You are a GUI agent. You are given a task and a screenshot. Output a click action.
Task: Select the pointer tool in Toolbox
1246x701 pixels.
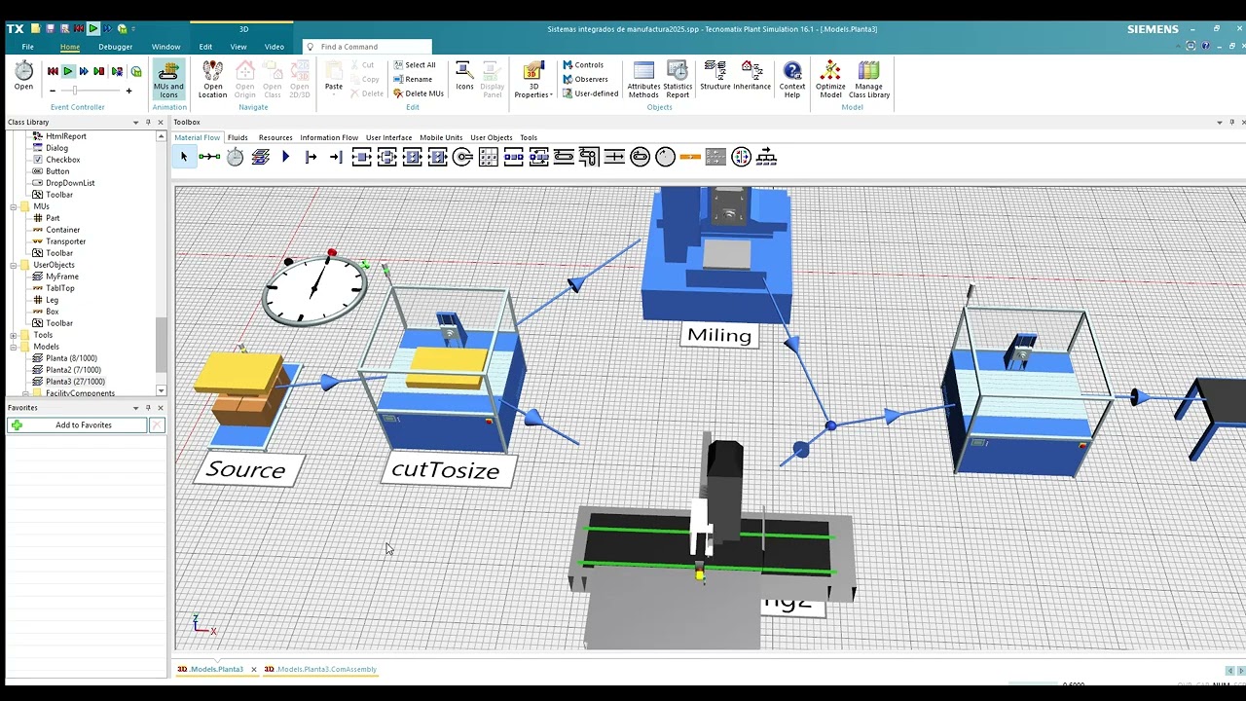pyautogui.click(x=184, y=157)
